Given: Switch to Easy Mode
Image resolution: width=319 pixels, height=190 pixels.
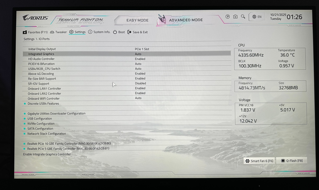Looking at the screenshot, I should [x=137, y=20].
